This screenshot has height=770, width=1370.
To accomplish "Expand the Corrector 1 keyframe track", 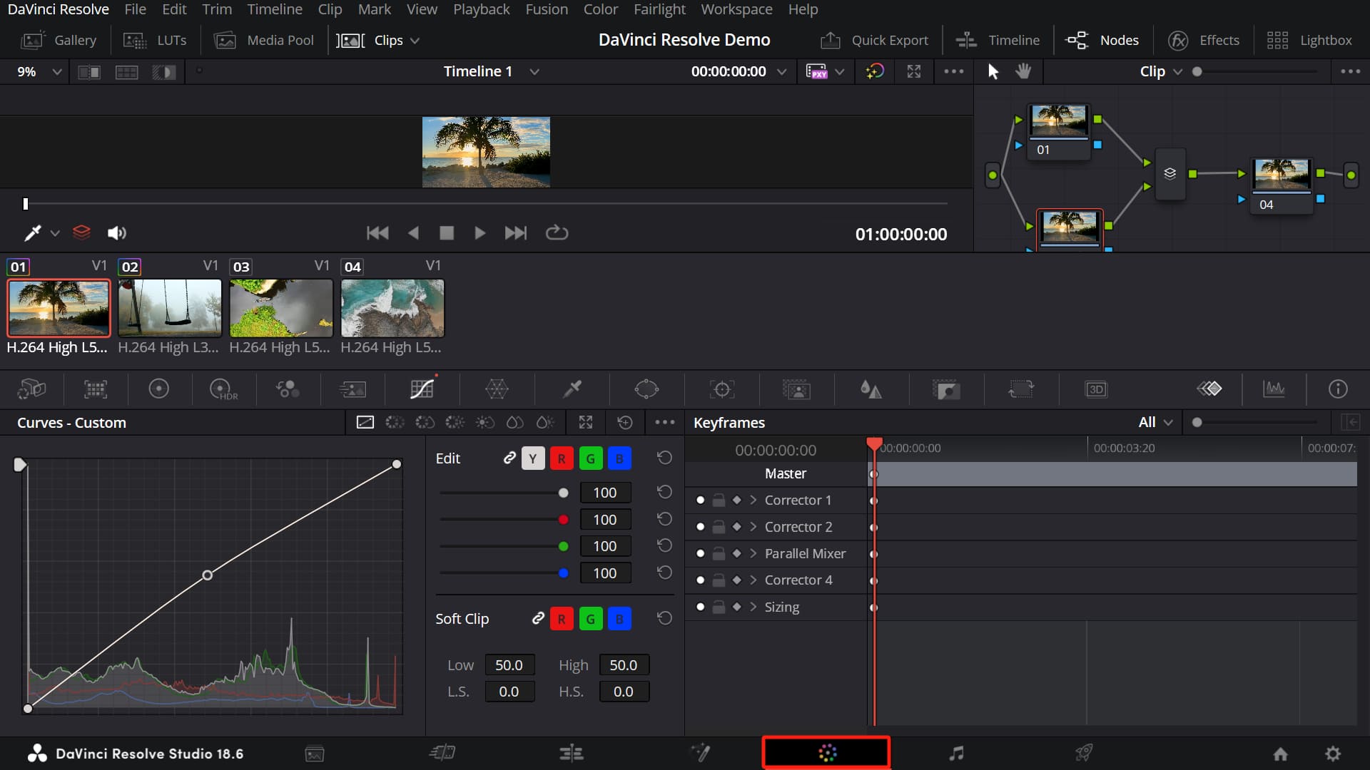I will coord(753,500).
